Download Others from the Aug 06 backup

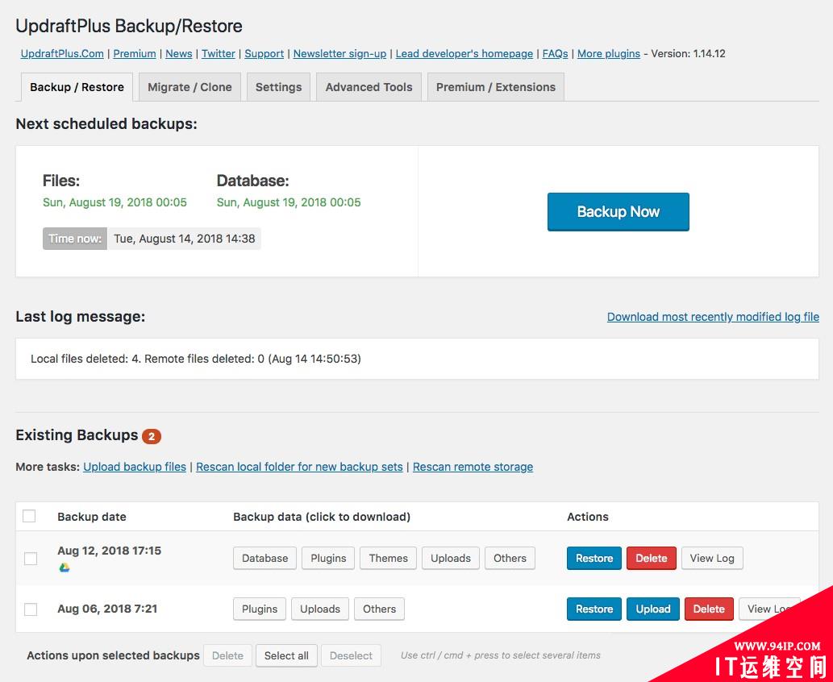(379, 609)
